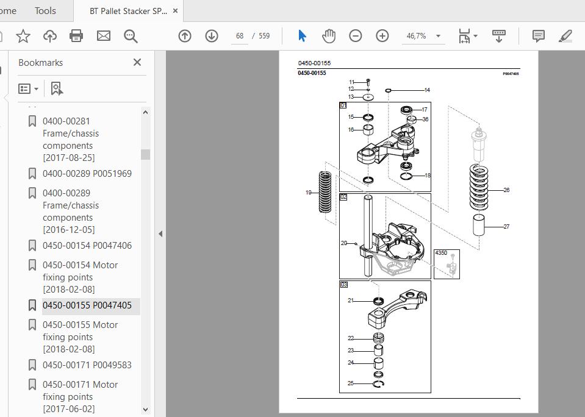The height and width of the screenshot is (417, 585).
Task: Activate the arrow selection tool
Action: (x=302, y=36)
